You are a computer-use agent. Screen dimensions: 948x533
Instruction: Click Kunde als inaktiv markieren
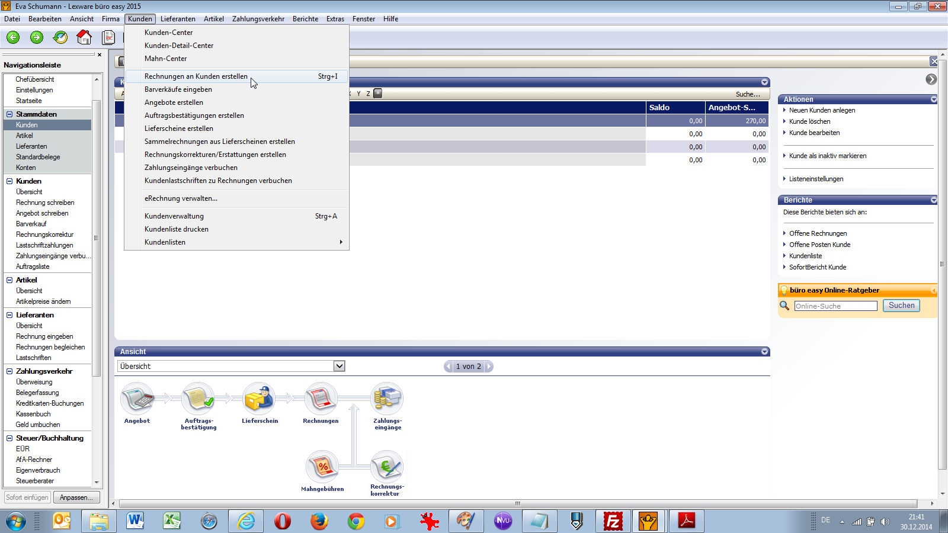[828, 156]
